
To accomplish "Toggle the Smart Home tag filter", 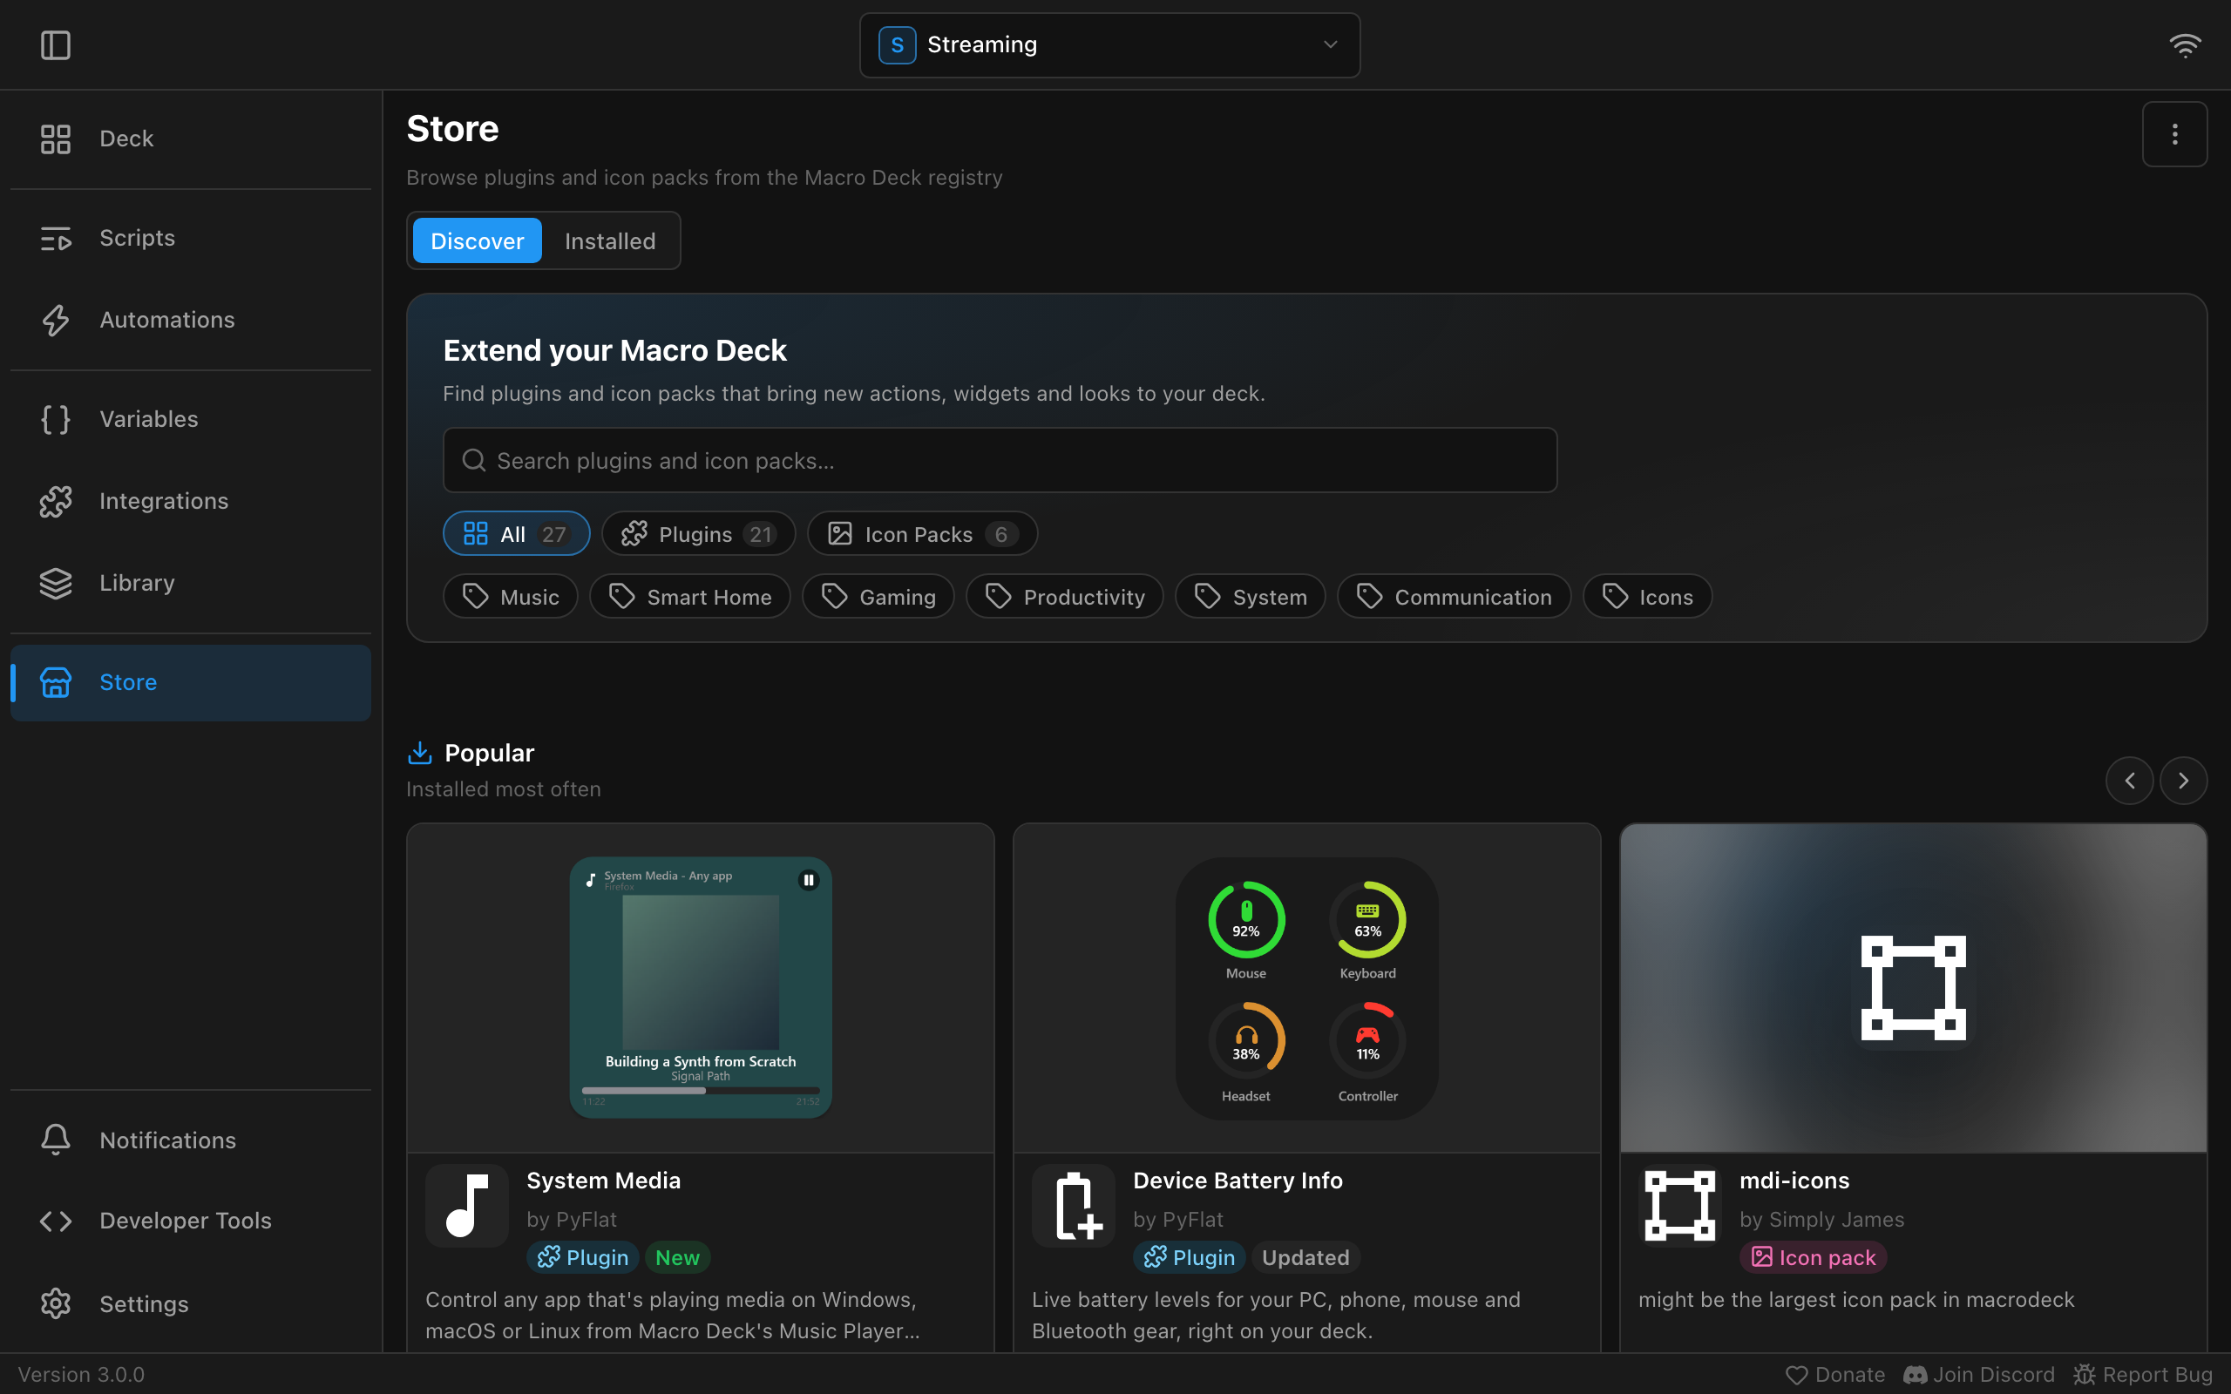I will [689, 597].
